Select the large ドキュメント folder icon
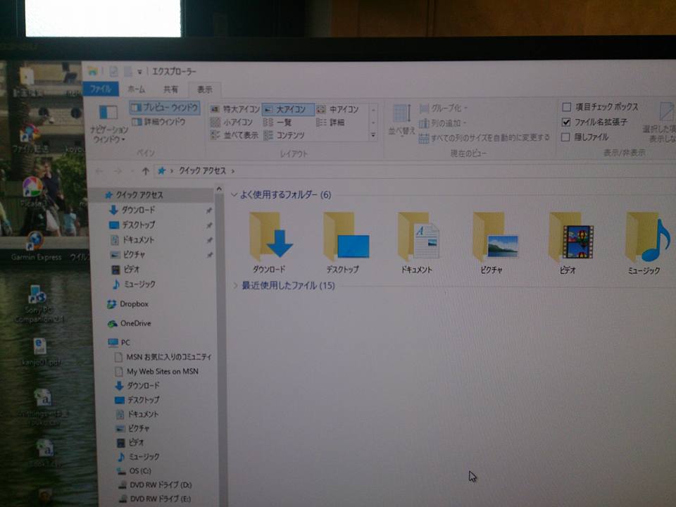 click(x=418, y=244)
